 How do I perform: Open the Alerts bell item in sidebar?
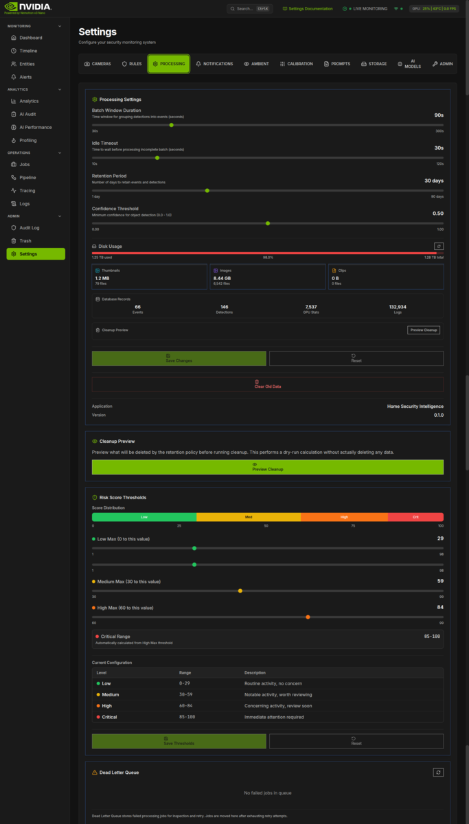25,77
